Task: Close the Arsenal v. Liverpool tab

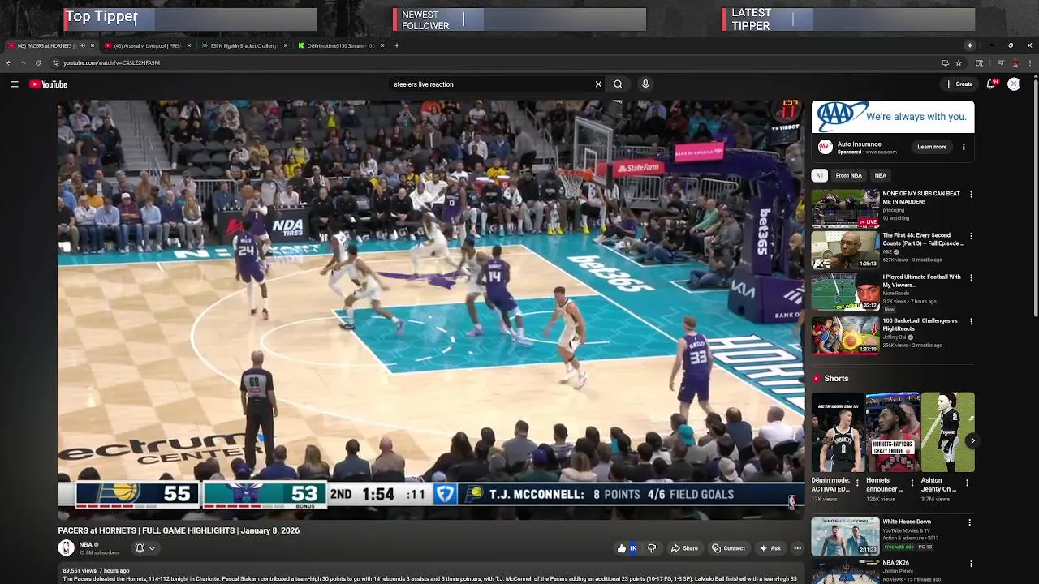Action: coord(189,45)
